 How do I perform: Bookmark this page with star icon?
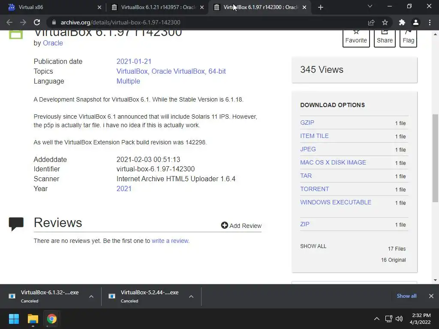[x=385, y=22]
